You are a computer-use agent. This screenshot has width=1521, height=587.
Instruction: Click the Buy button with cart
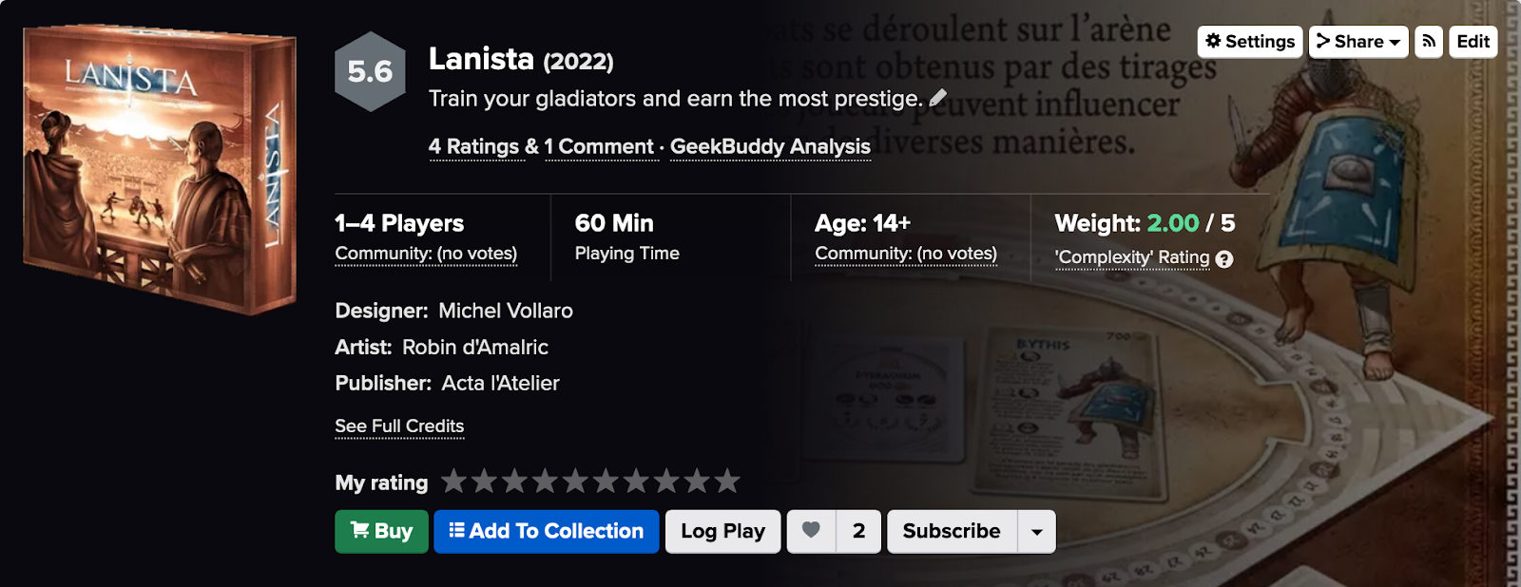pos(381,532)
